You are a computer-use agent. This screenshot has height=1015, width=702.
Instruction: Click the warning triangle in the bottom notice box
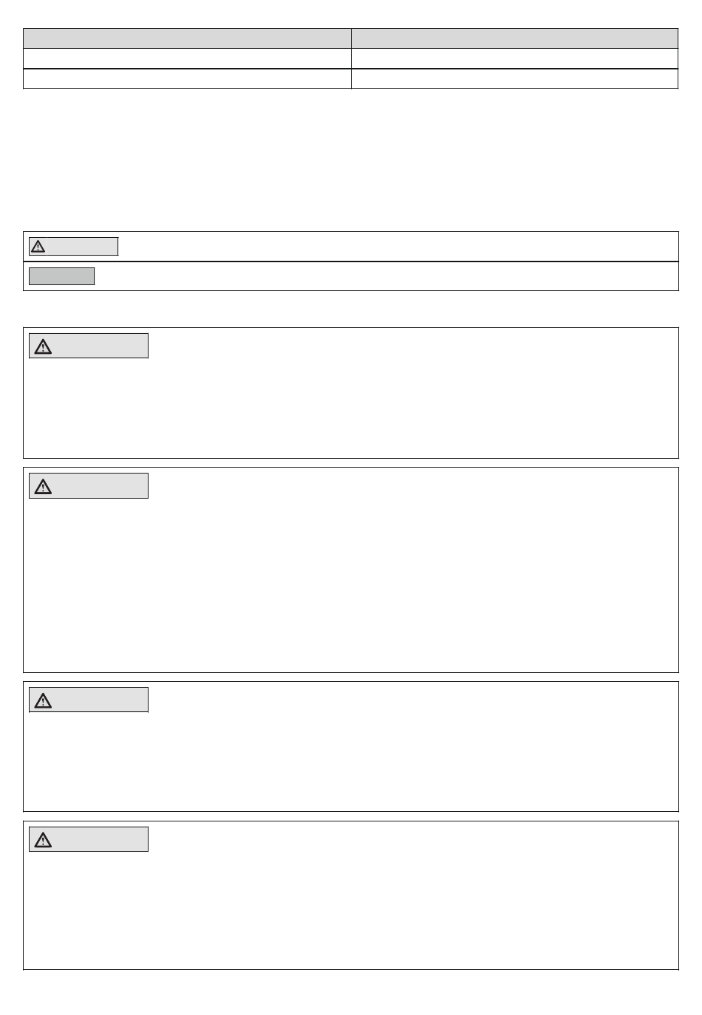[44, 840]
